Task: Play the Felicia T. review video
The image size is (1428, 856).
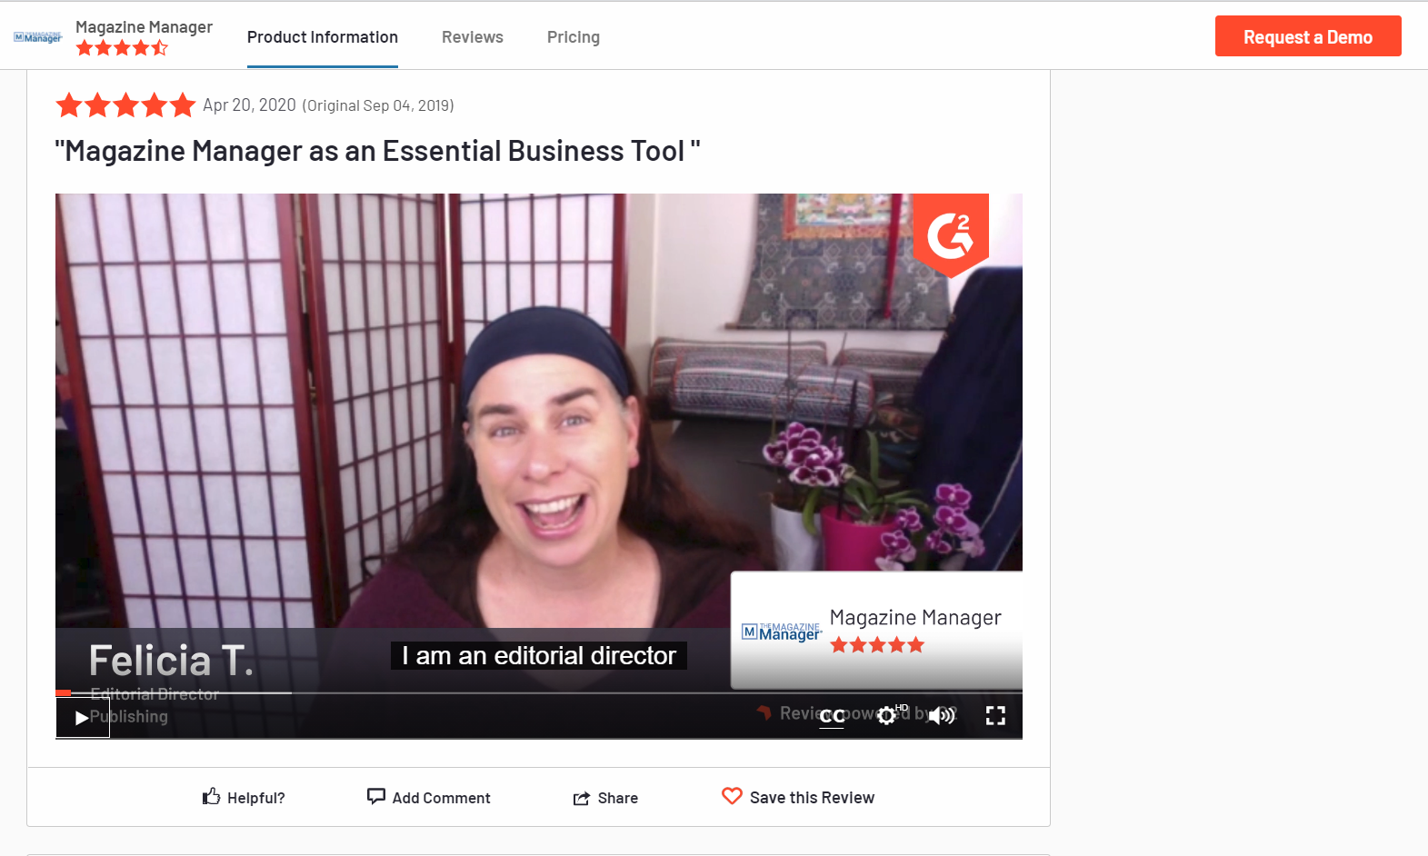Action: (83, 717)
